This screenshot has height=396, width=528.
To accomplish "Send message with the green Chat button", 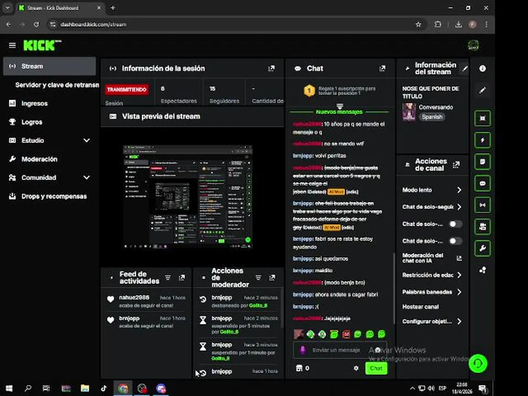I will (376, 368).
